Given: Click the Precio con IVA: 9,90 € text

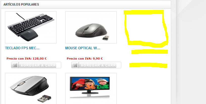Looking at the screenshot, I should pyautogui.click(x=85, y=59).
